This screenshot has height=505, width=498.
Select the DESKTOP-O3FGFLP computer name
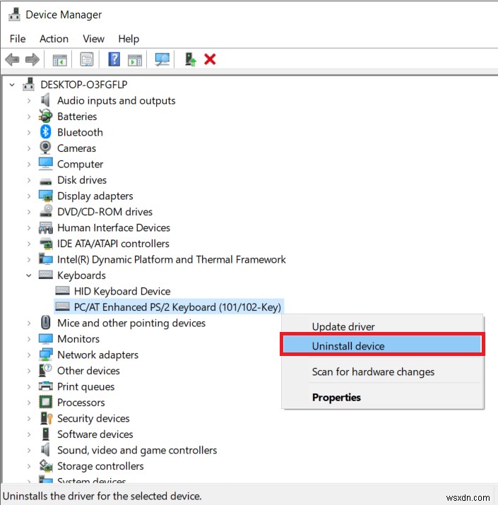(x=84, y=84)
